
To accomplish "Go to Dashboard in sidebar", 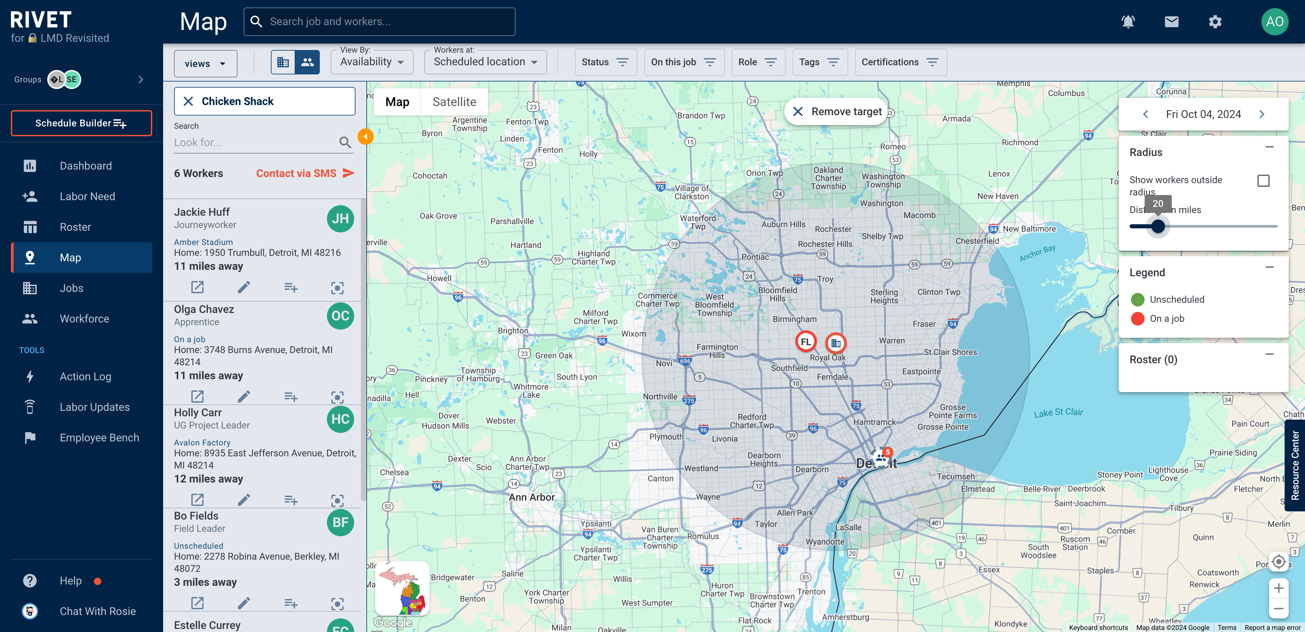I will tap(82, 165).
